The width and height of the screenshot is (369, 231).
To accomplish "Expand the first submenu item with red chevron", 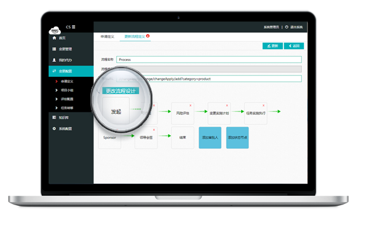I will click(57, 81).
